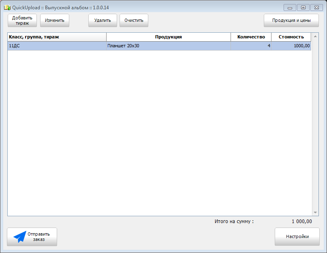Minimize the QuickUpload window
327x253 pixels.
tap(290, 8)
